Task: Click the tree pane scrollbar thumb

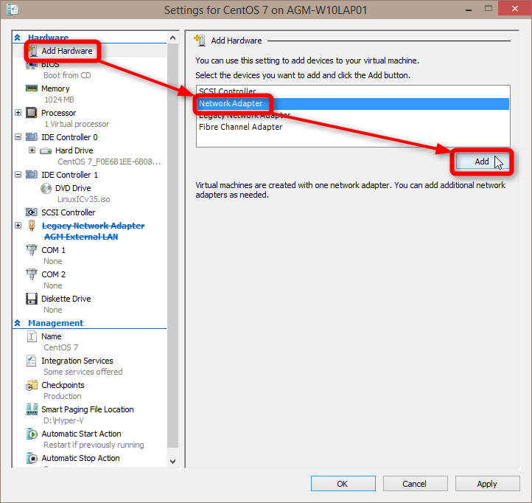Action: [172, 246]
